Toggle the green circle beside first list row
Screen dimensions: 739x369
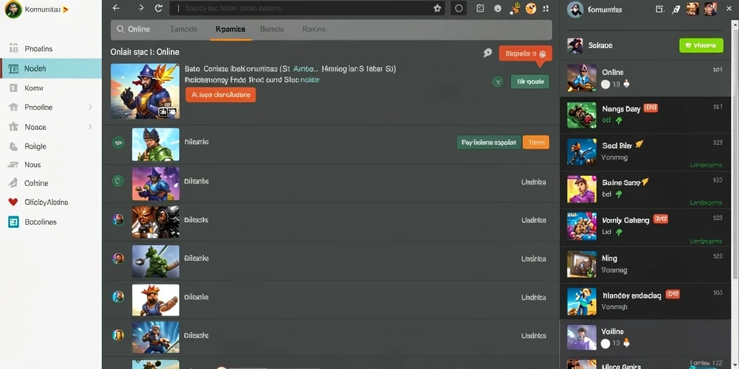click(x=118, y=142)
